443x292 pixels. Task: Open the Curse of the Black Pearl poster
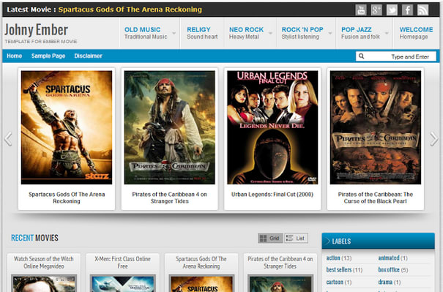tap(376, 127)
